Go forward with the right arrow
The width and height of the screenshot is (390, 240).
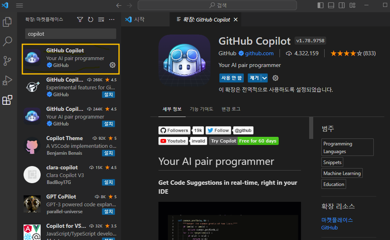pos(129,5)
